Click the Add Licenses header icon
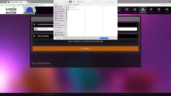 click(34, 36)
